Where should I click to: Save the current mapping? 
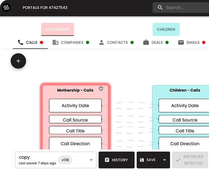148,160
